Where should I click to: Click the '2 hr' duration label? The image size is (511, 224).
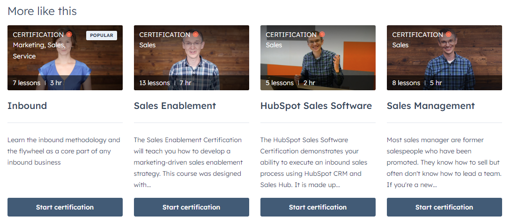(309, 83)
